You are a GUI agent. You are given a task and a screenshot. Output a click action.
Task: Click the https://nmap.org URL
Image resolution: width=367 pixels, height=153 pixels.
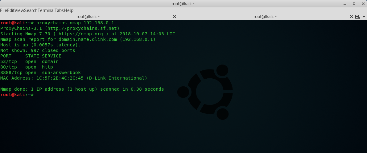click(x=80, y=34)
